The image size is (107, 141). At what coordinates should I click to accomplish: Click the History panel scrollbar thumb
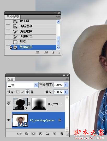point(58,41)
